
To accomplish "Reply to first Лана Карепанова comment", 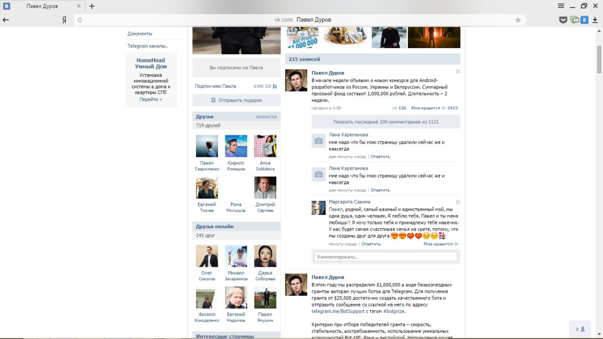I will pos(380,157).
